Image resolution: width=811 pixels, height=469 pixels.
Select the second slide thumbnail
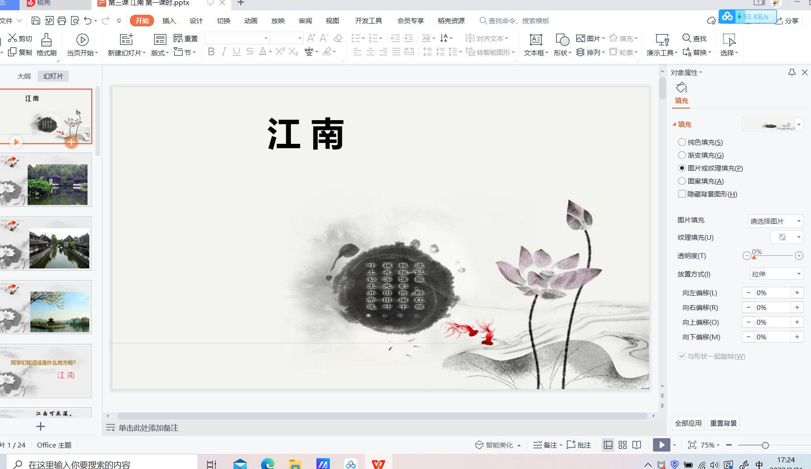point(46,180)
